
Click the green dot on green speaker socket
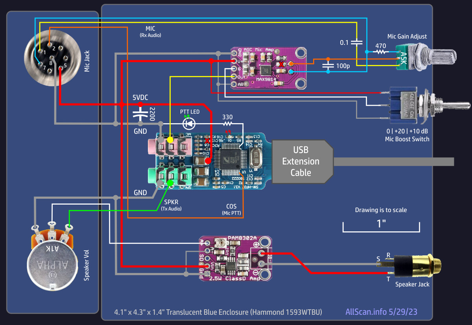coord(170,183)
